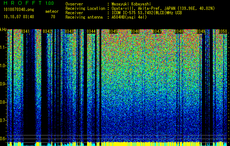Viewport: 230px width, 146px height.
Task: Click the Receiving Location label
Action: [x=85, y=8]
